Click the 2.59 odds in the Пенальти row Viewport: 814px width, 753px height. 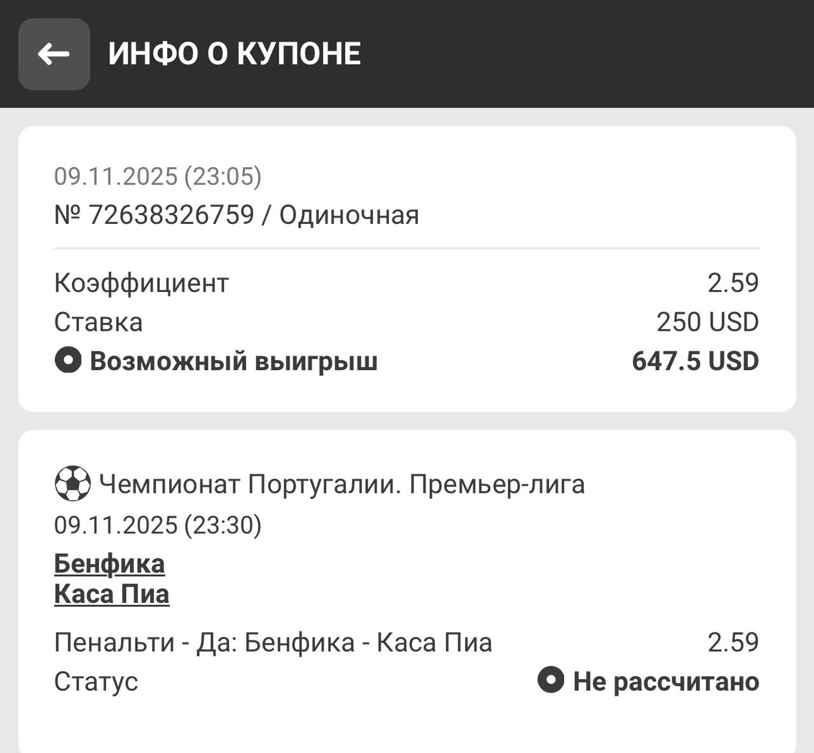[x=733, y=642]
